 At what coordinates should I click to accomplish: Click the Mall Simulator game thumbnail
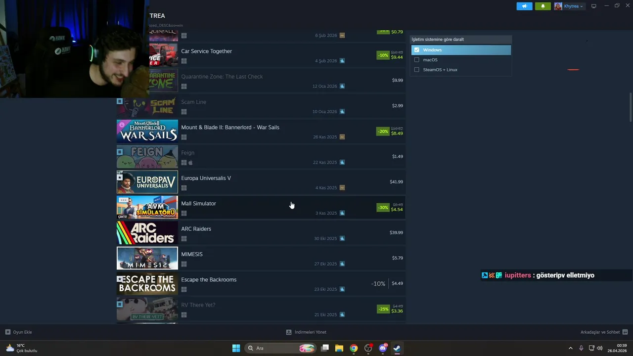point(147,207)
